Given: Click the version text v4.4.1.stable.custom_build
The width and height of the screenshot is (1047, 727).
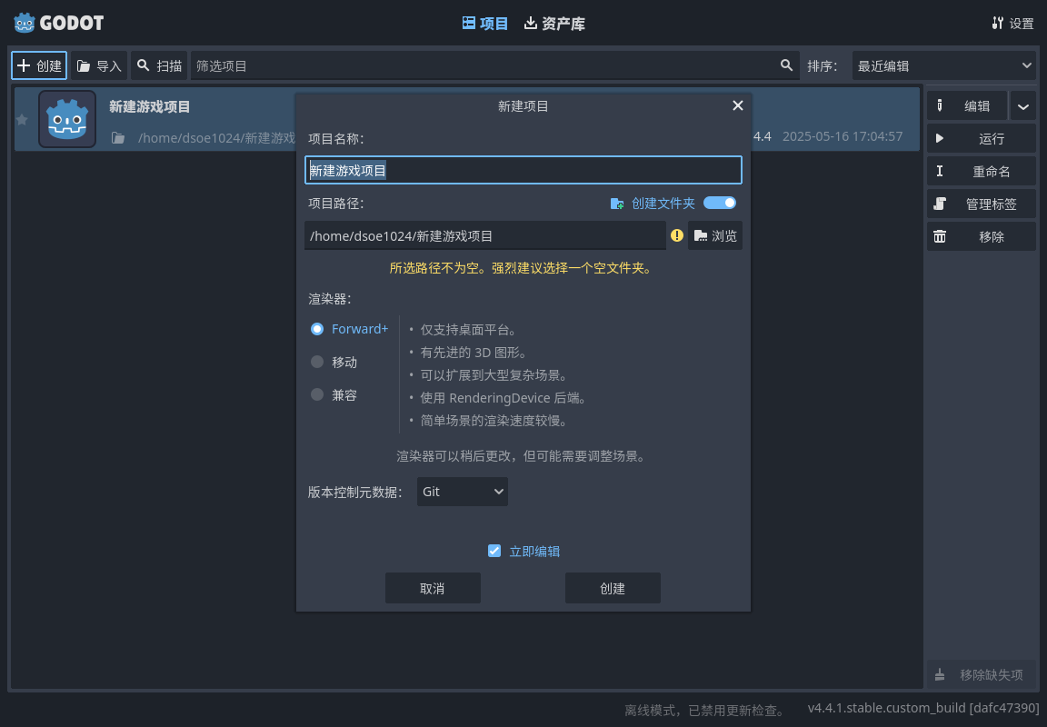Looking at the screenshot, I should tap(922, 708).
